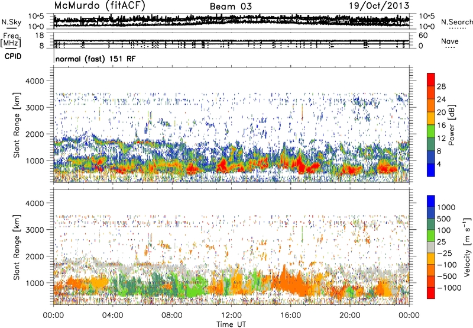Click the "1000" range tick on velocity panel axis

click(35, 283)
